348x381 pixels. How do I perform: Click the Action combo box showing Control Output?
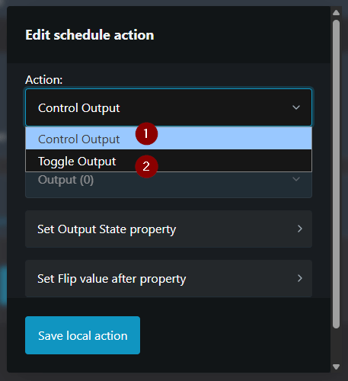(x=168, y=107)
